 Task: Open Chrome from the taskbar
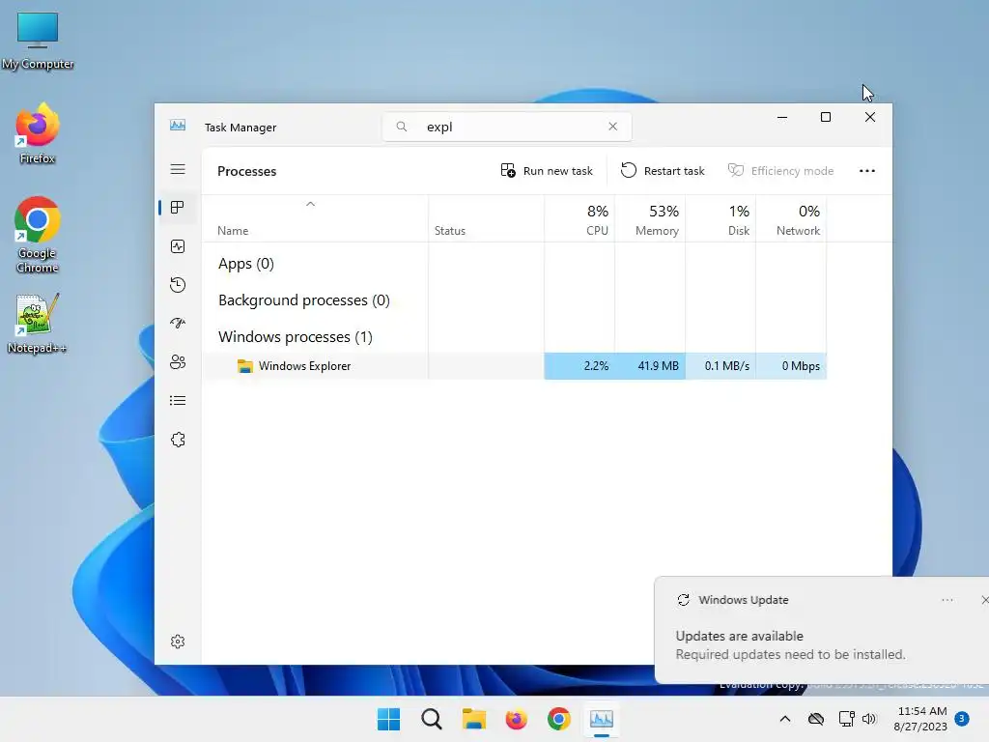(x=559, y=719)
